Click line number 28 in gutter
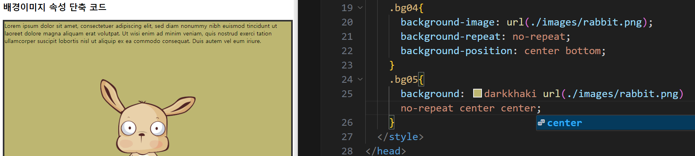The height and width of the screenshot is (156, 695). click(347, 151)
